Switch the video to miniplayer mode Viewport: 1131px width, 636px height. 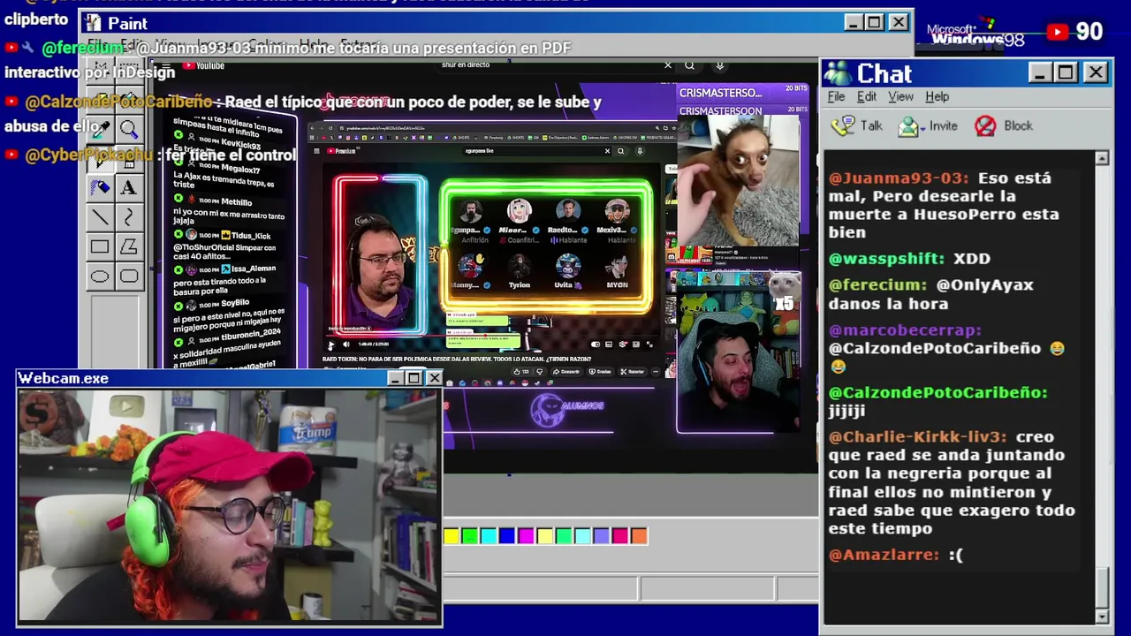[636, 344]
